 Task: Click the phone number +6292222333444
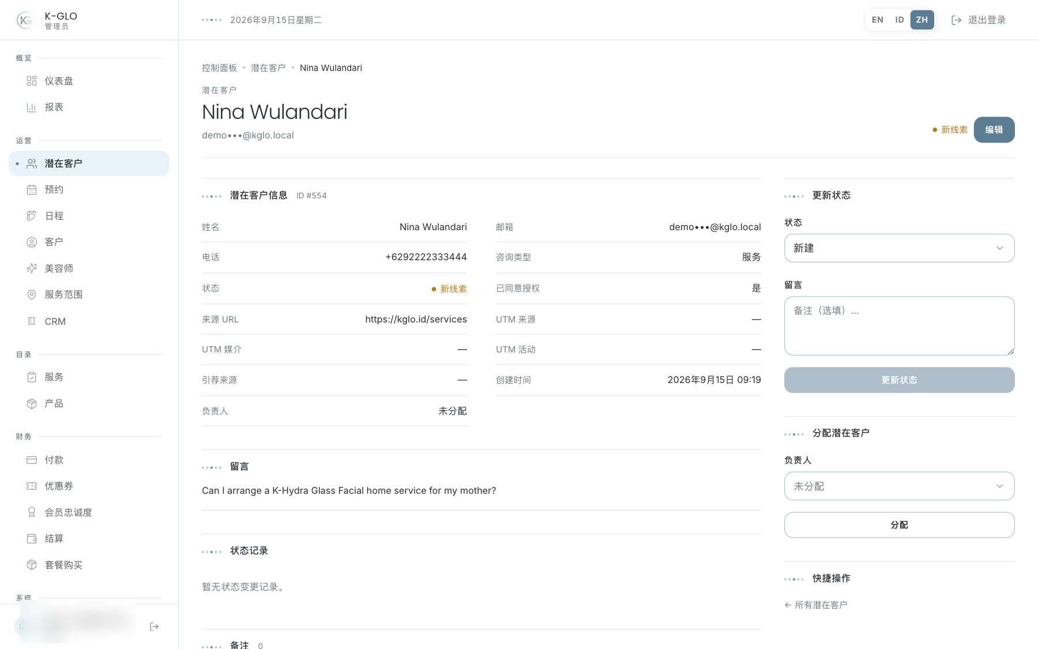point(426,257)
